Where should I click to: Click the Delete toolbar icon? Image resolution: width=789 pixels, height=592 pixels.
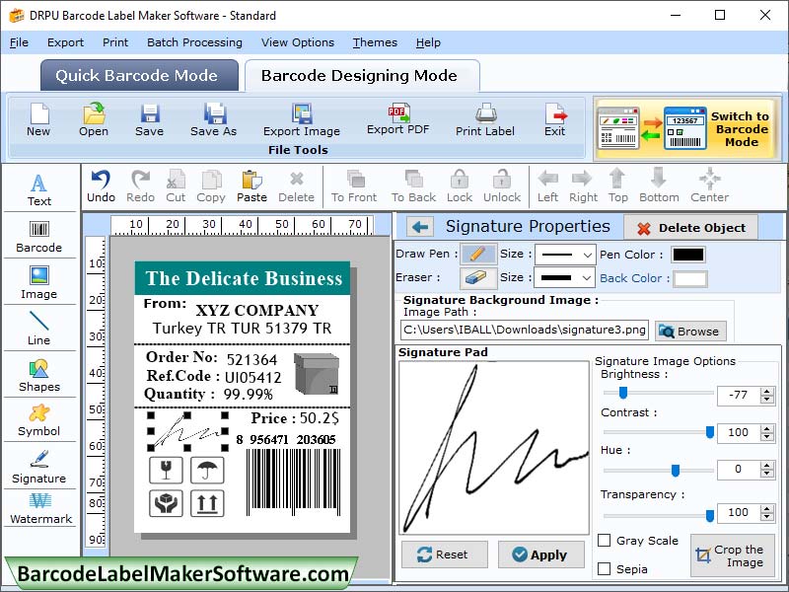point(297,186)
